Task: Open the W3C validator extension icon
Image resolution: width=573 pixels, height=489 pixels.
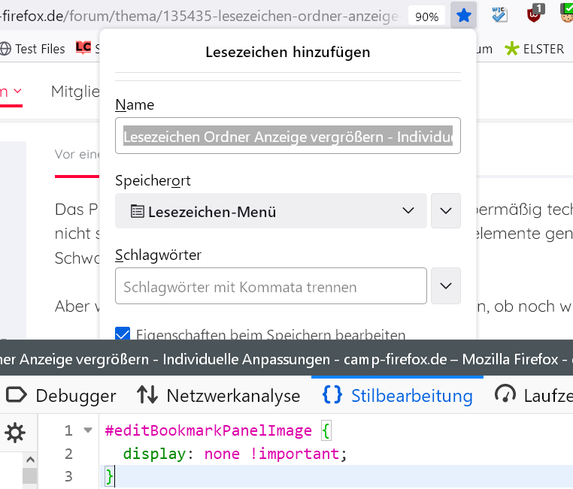Action: click(x=500, y=14)
